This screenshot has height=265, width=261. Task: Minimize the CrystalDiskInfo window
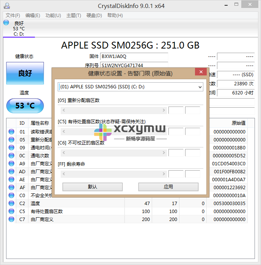pos(226,5)
